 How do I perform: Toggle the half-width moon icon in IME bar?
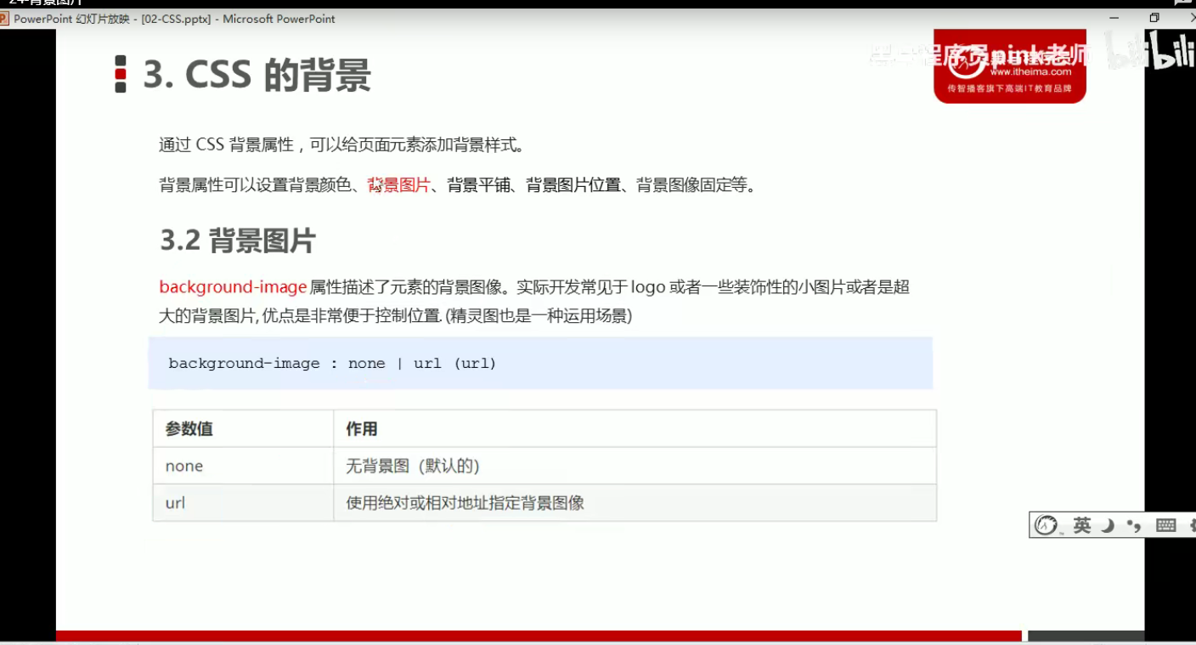click(1109, 525)
